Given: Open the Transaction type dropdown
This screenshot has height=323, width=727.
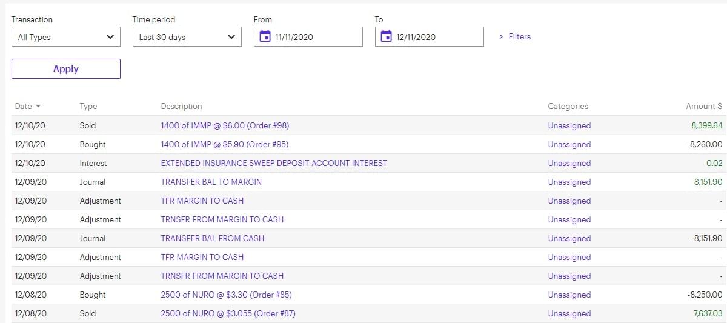Looking at the screenshot, I should (65, 37).
